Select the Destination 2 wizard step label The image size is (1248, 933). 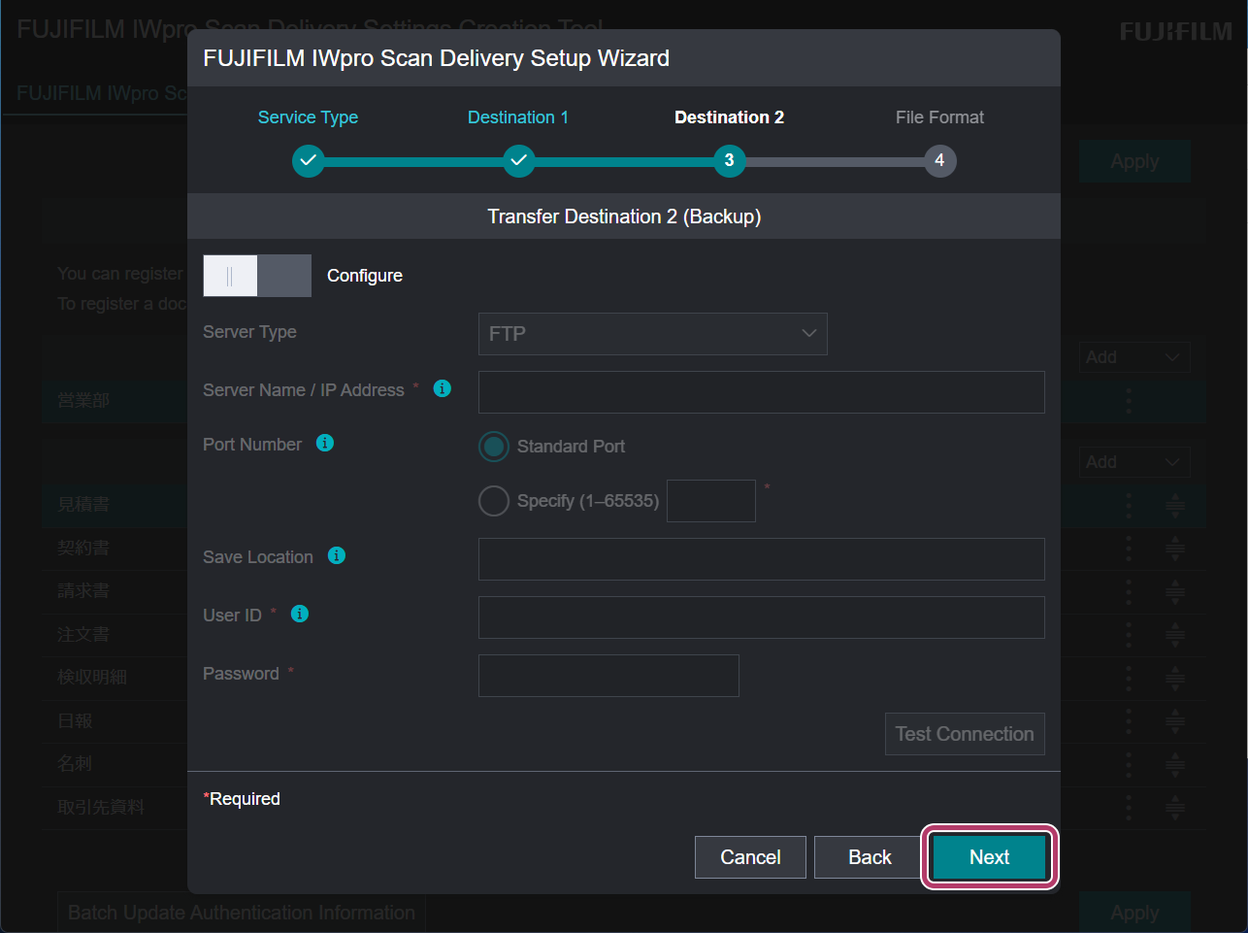729,117
